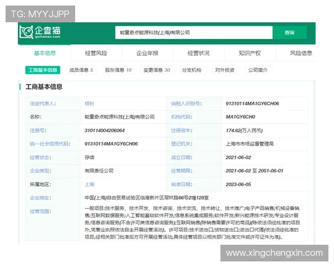Select the 工商基本信息 sub-tab

coord(43,70)
